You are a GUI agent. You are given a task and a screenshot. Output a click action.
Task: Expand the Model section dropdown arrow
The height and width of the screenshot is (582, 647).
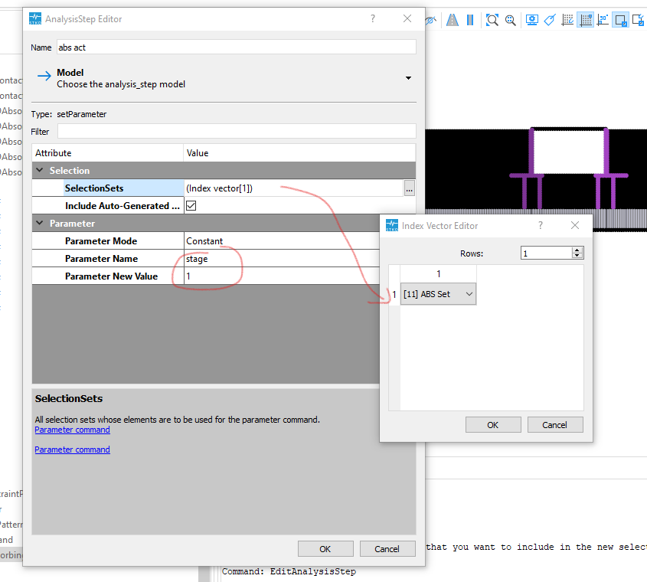click(x=408, y=78)
